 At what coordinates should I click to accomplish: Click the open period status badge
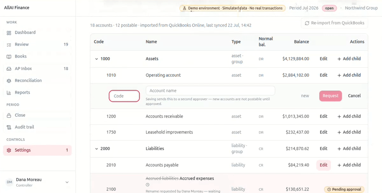pyautogui.click(x=329, y=8)
